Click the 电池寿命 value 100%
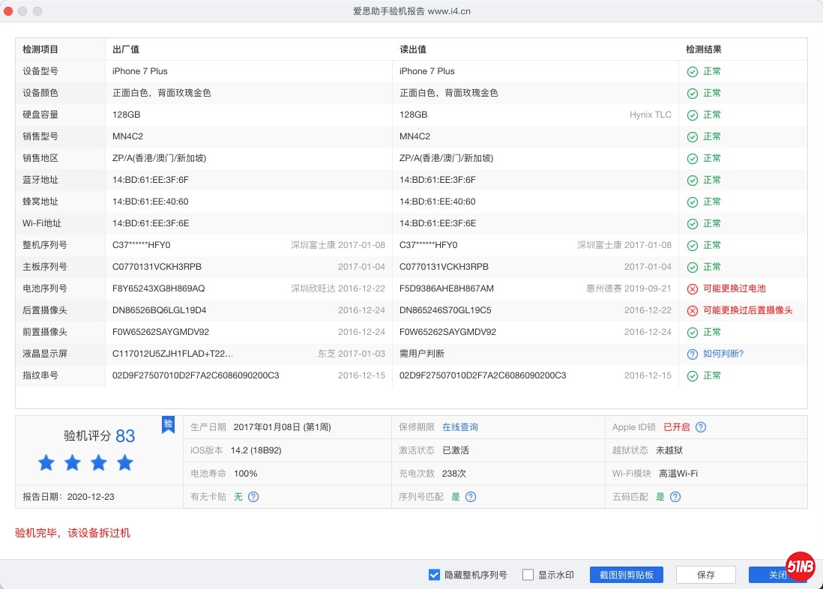823x589 pixels. 245,474
